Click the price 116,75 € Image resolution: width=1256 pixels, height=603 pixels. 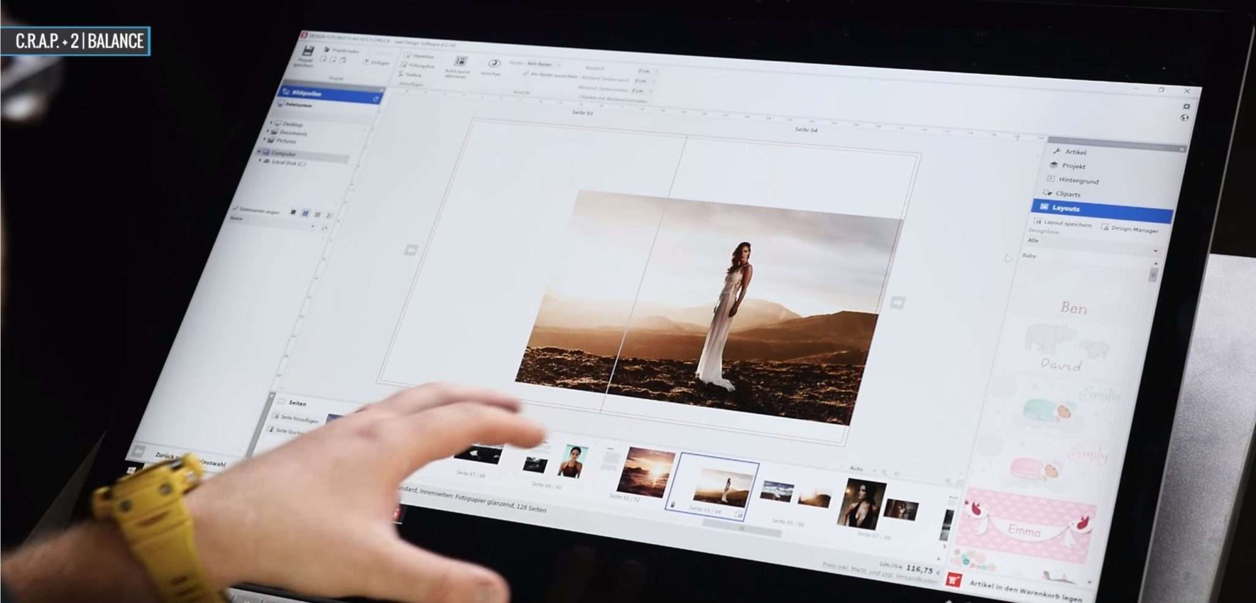click(x=923, y=570)
